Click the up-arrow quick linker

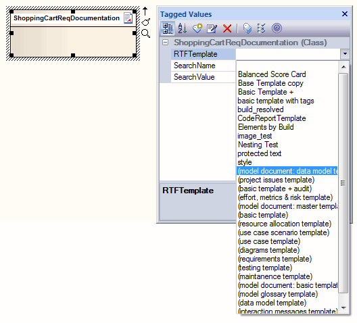click(x=145, y=11)
